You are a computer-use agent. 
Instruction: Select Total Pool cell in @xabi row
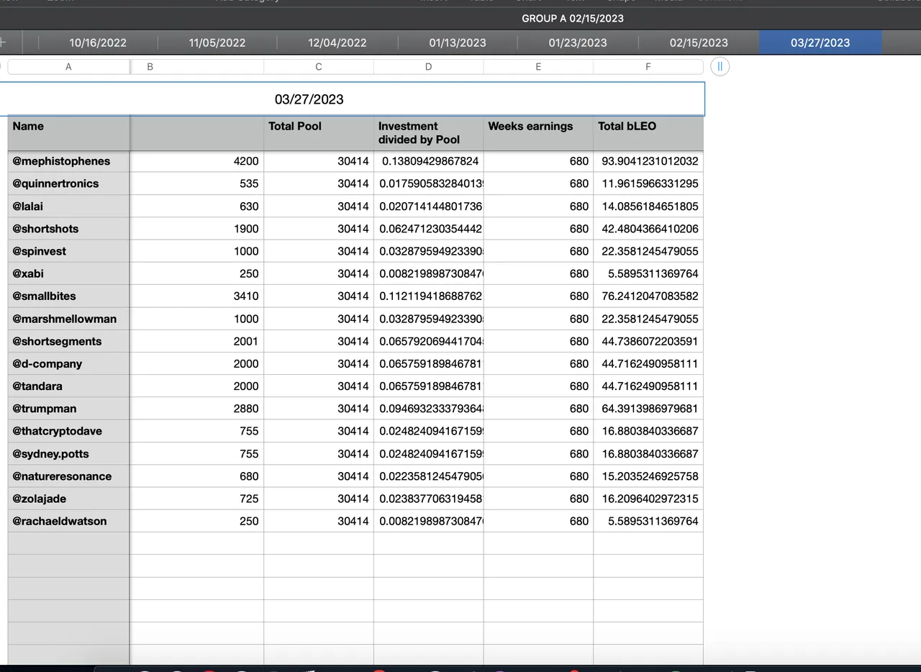[319, 273]
